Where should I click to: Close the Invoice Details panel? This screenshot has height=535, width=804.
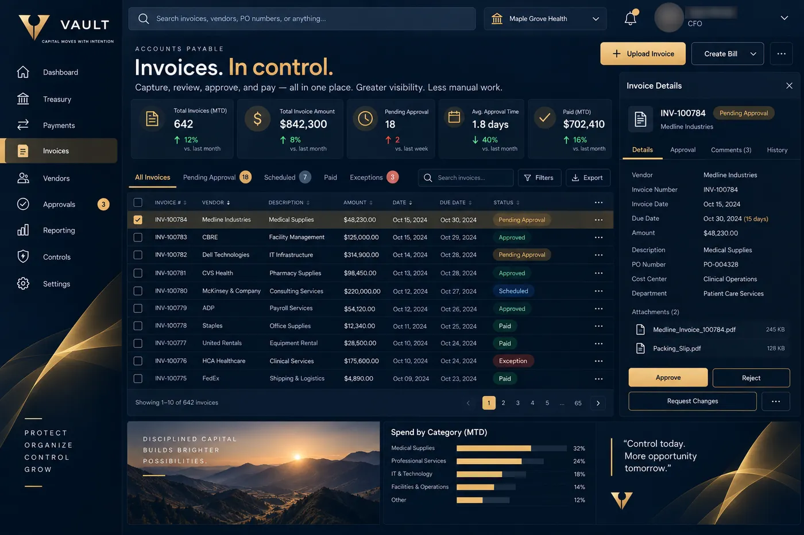point(789,86)
